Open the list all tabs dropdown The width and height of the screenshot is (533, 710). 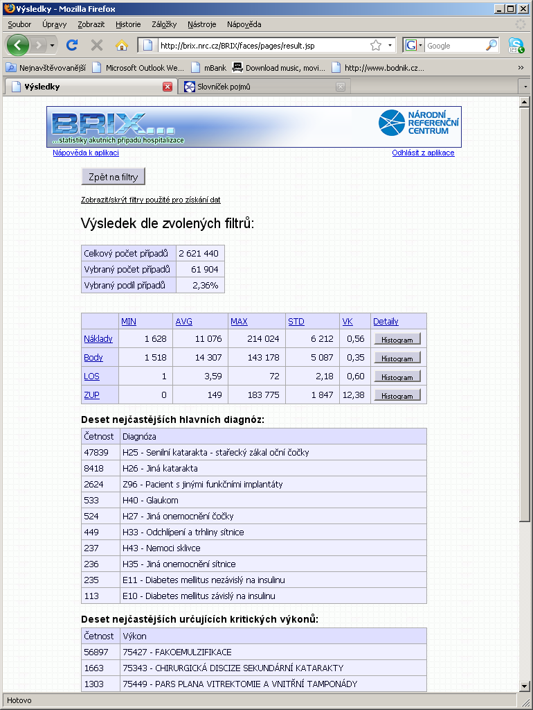click(x=525, y=87)
